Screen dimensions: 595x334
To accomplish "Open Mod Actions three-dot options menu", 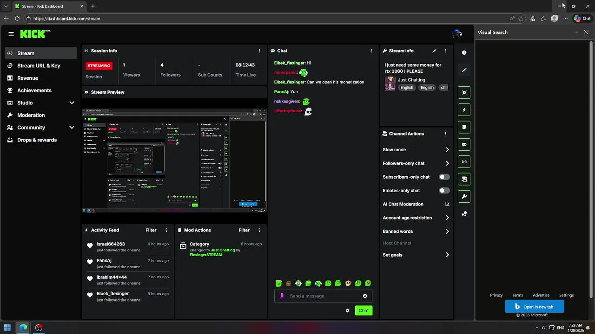I will point(259,230).
